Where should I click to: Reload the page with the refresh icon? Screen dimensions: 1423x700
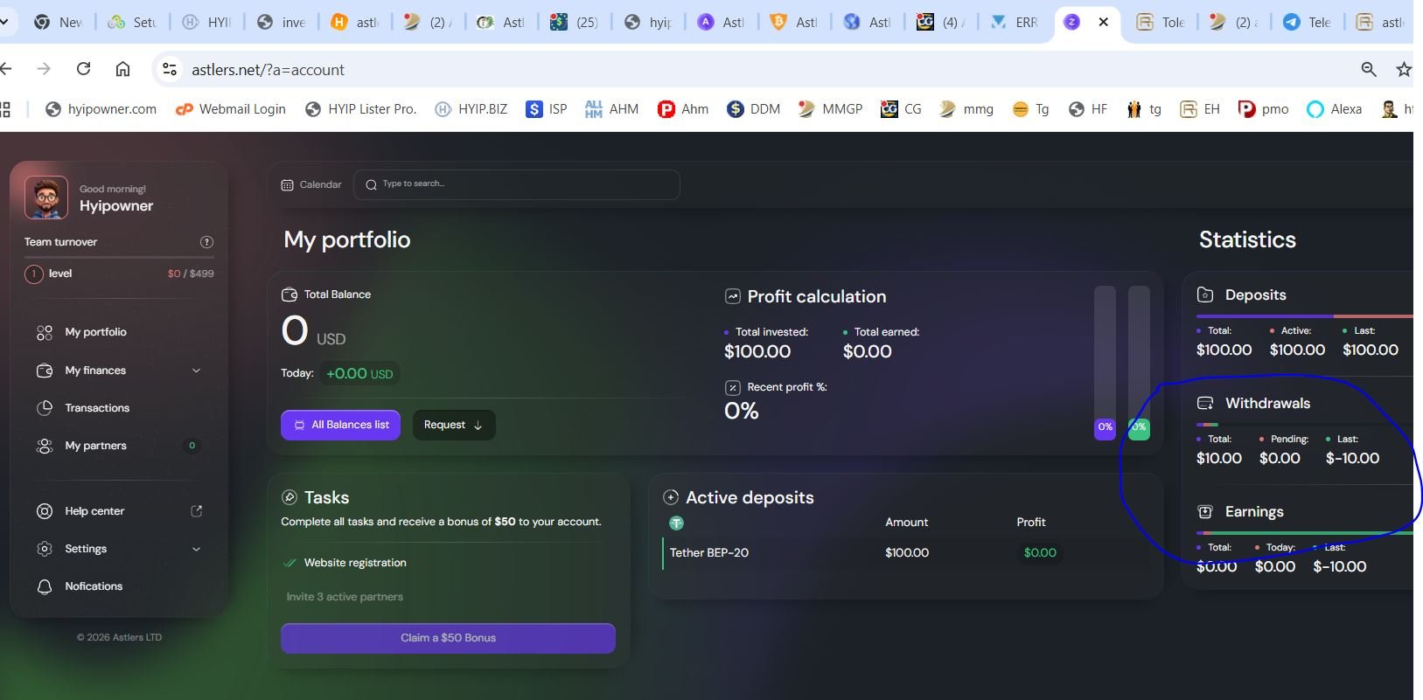point(83,69)
